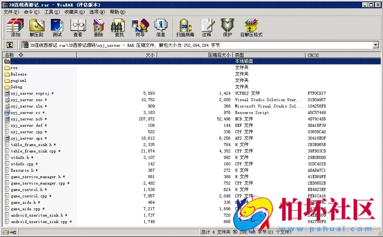Launch the Wizard (向导) icon
383x237 pixels.
coord(140,28)
